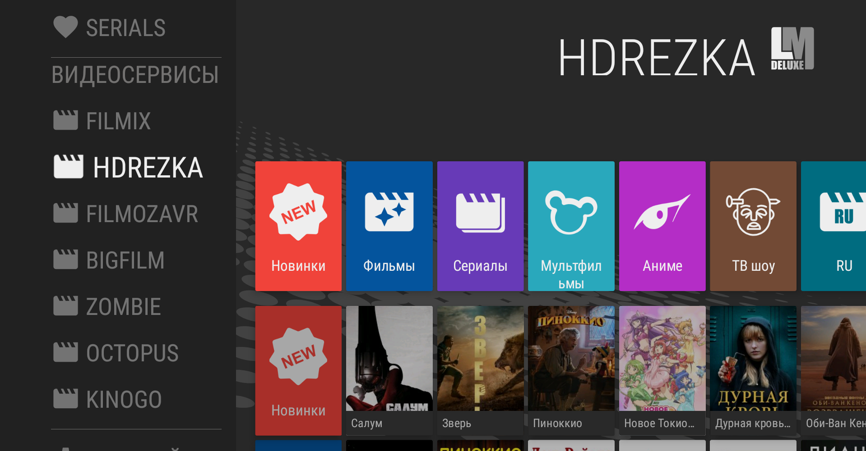Open the red Новинки category tile
This screenshot has height=451, width=866.
298,226
